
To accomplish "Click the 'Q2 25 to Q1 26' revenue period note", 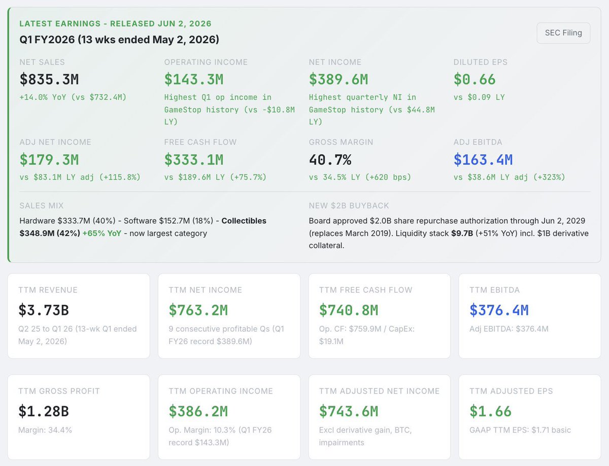I will [x=78, y=335].
